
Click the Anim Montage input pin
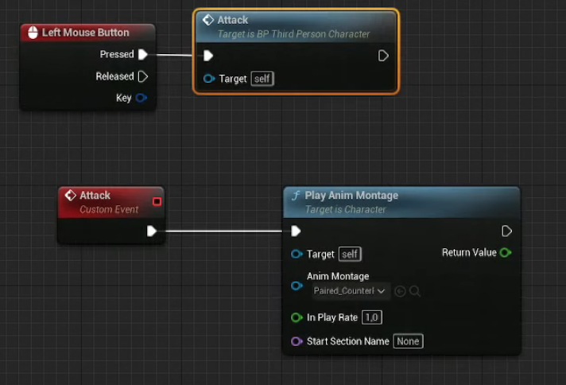point(297,286)
